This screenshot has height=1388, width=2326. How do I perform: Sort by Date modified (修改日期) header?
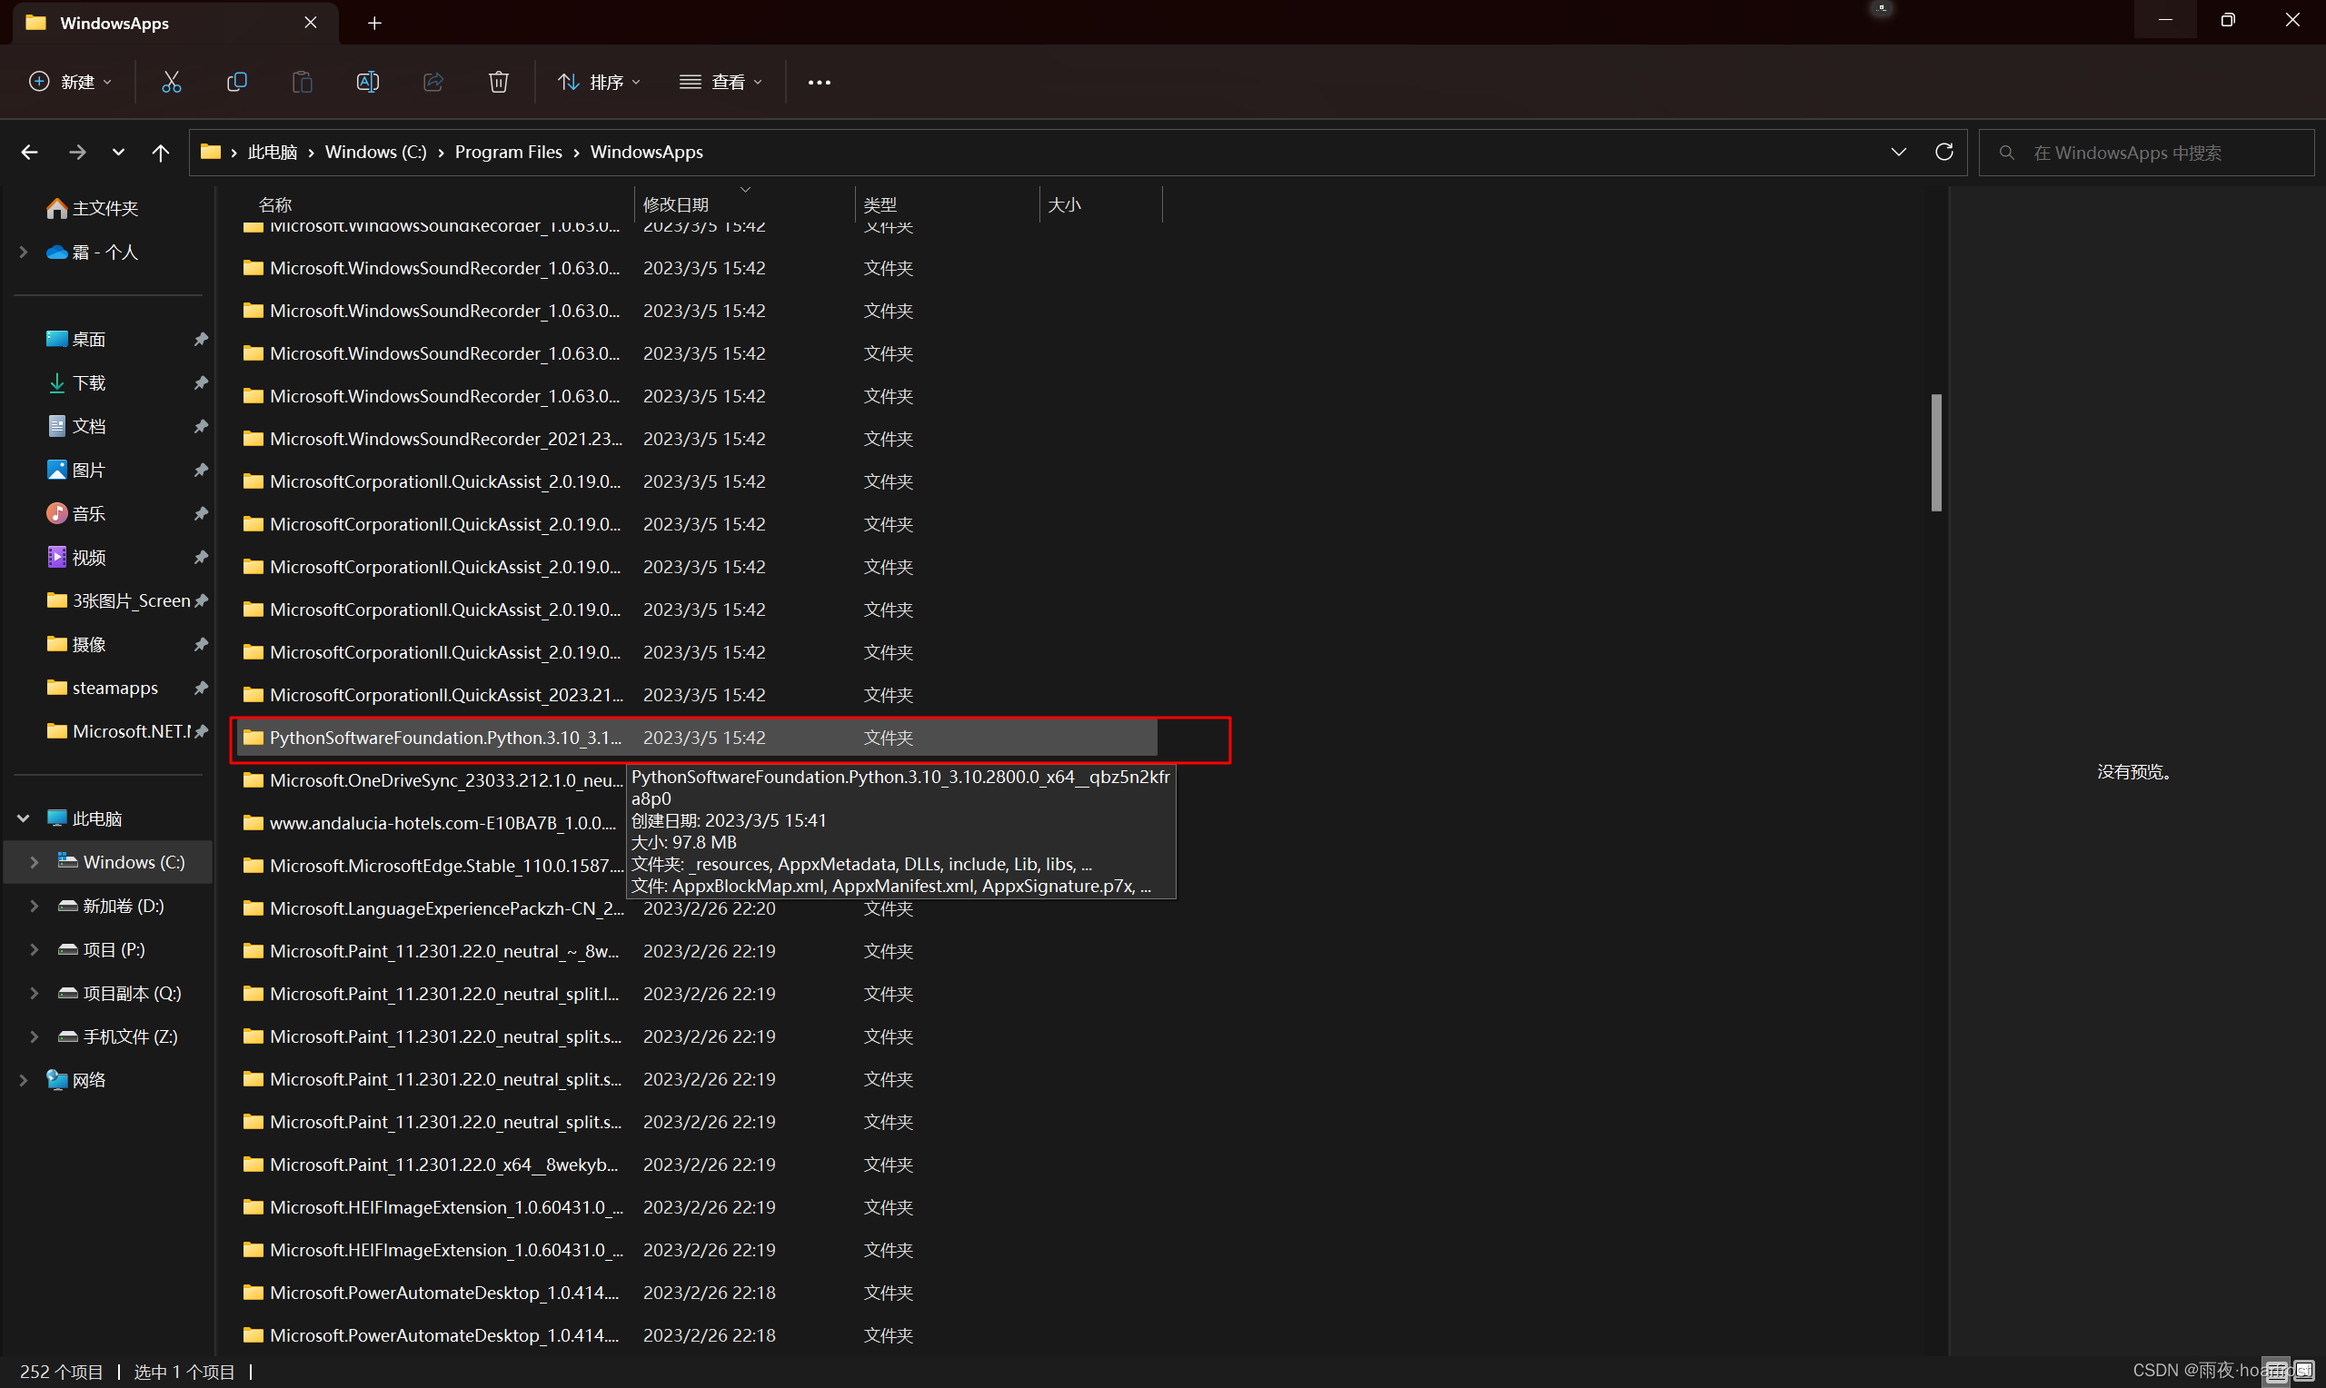click(x=745, y=203)
